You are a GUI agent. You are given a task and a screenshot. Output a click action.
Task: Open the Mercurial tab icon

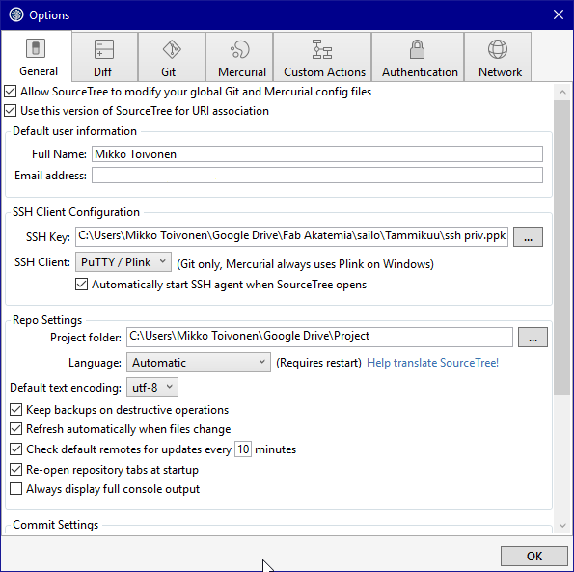point(240,49)
